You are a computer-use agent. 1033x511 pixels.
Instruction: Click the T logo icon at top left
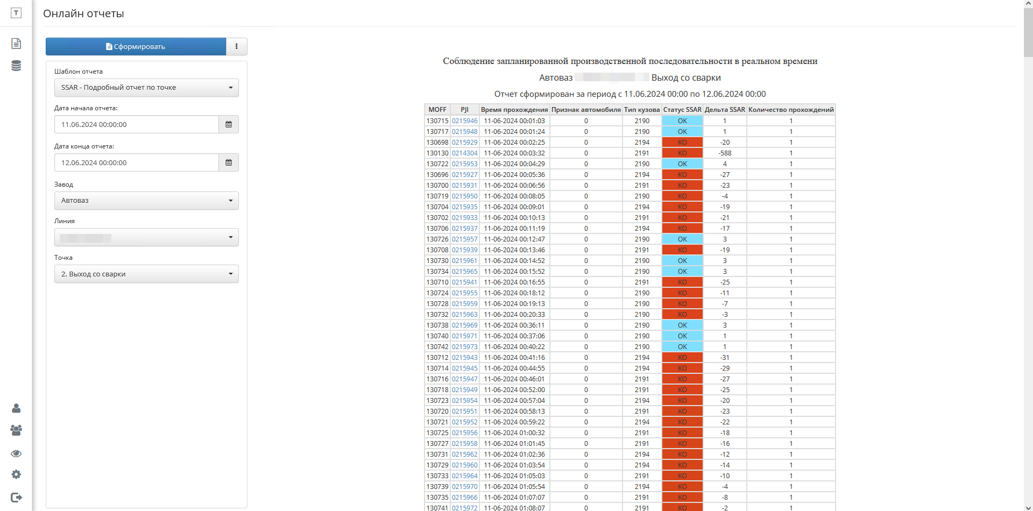click(x=16, y=13)
